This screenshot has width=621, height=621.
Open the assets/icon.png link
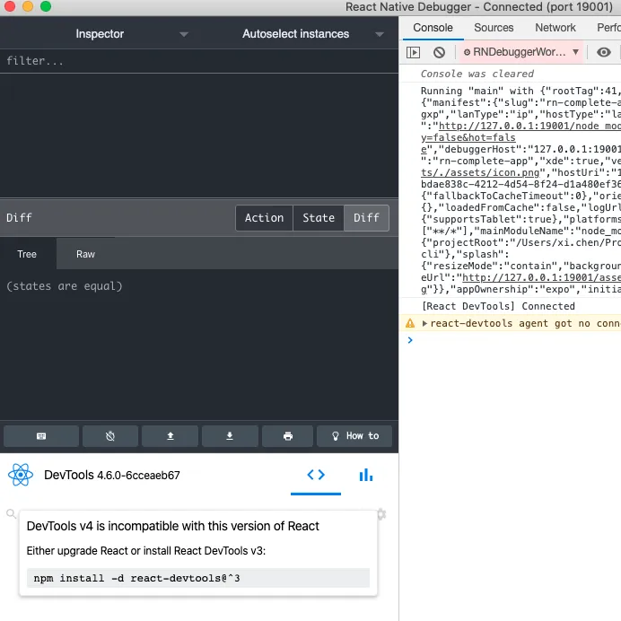click(x=480, y=172)
